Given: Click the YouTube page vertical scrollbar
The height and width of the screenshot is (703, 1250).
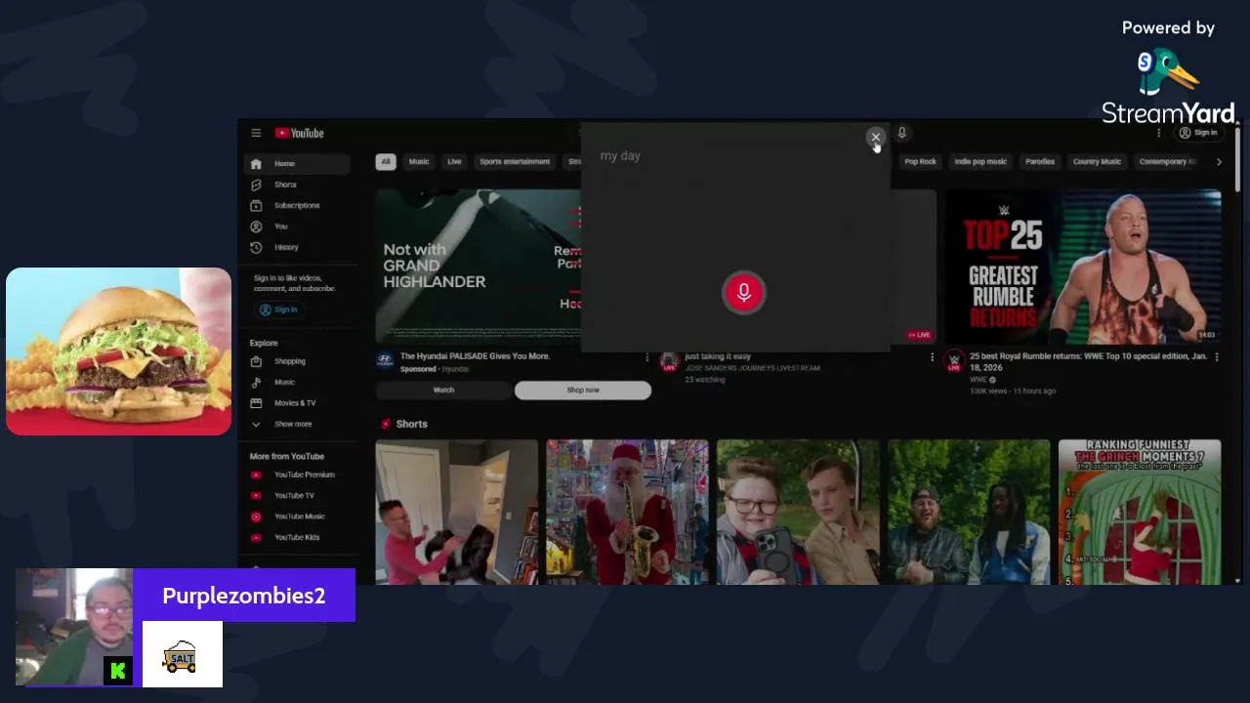Looking at the screenshot, I should pyautogui.click(x=1237, y=161).
